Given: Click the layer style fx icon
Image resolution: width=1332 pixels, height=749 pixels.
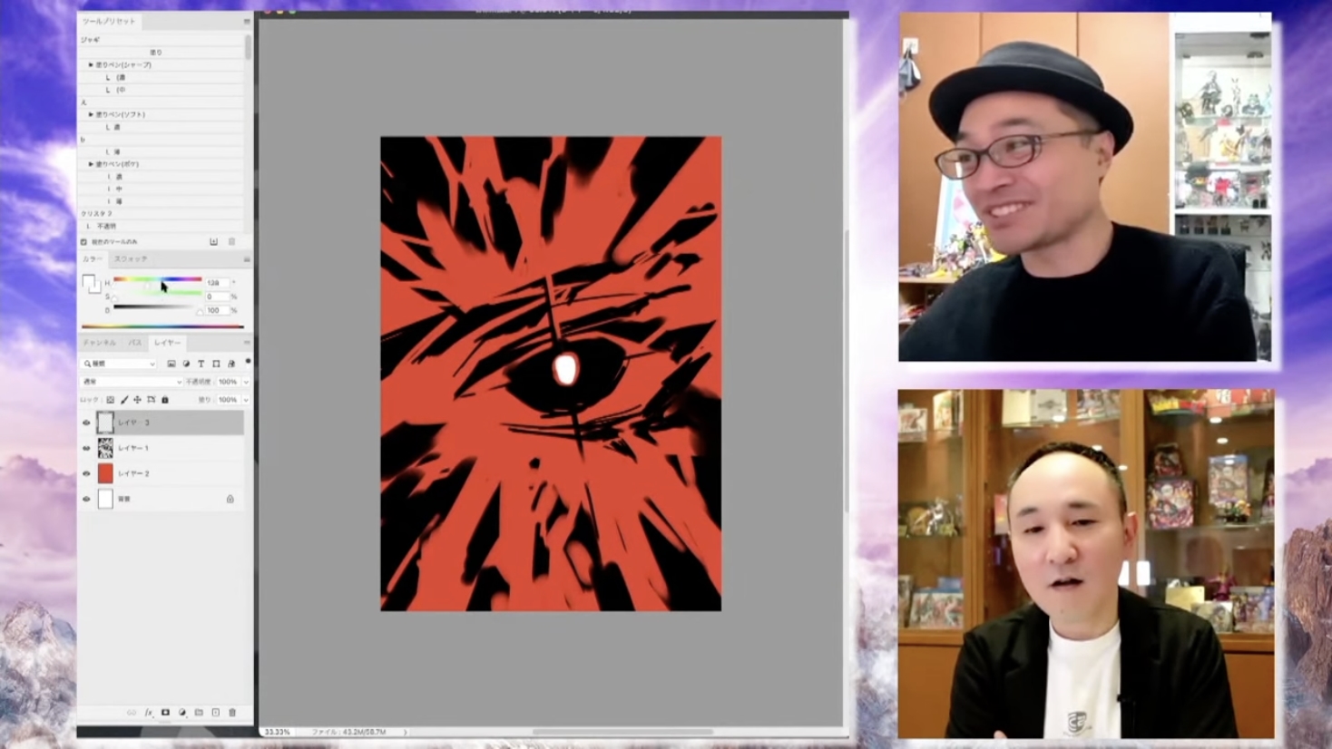Looking at the screenshot, I should [x=149, y=713].
